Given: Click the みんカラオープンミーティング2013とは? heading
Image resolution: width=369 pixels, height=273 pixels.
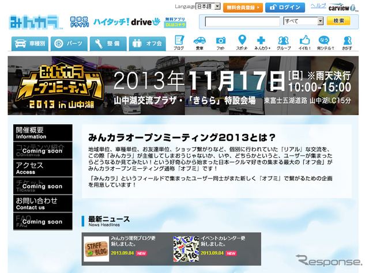Looking at the screenshot, I should click(x=182, y=138).
